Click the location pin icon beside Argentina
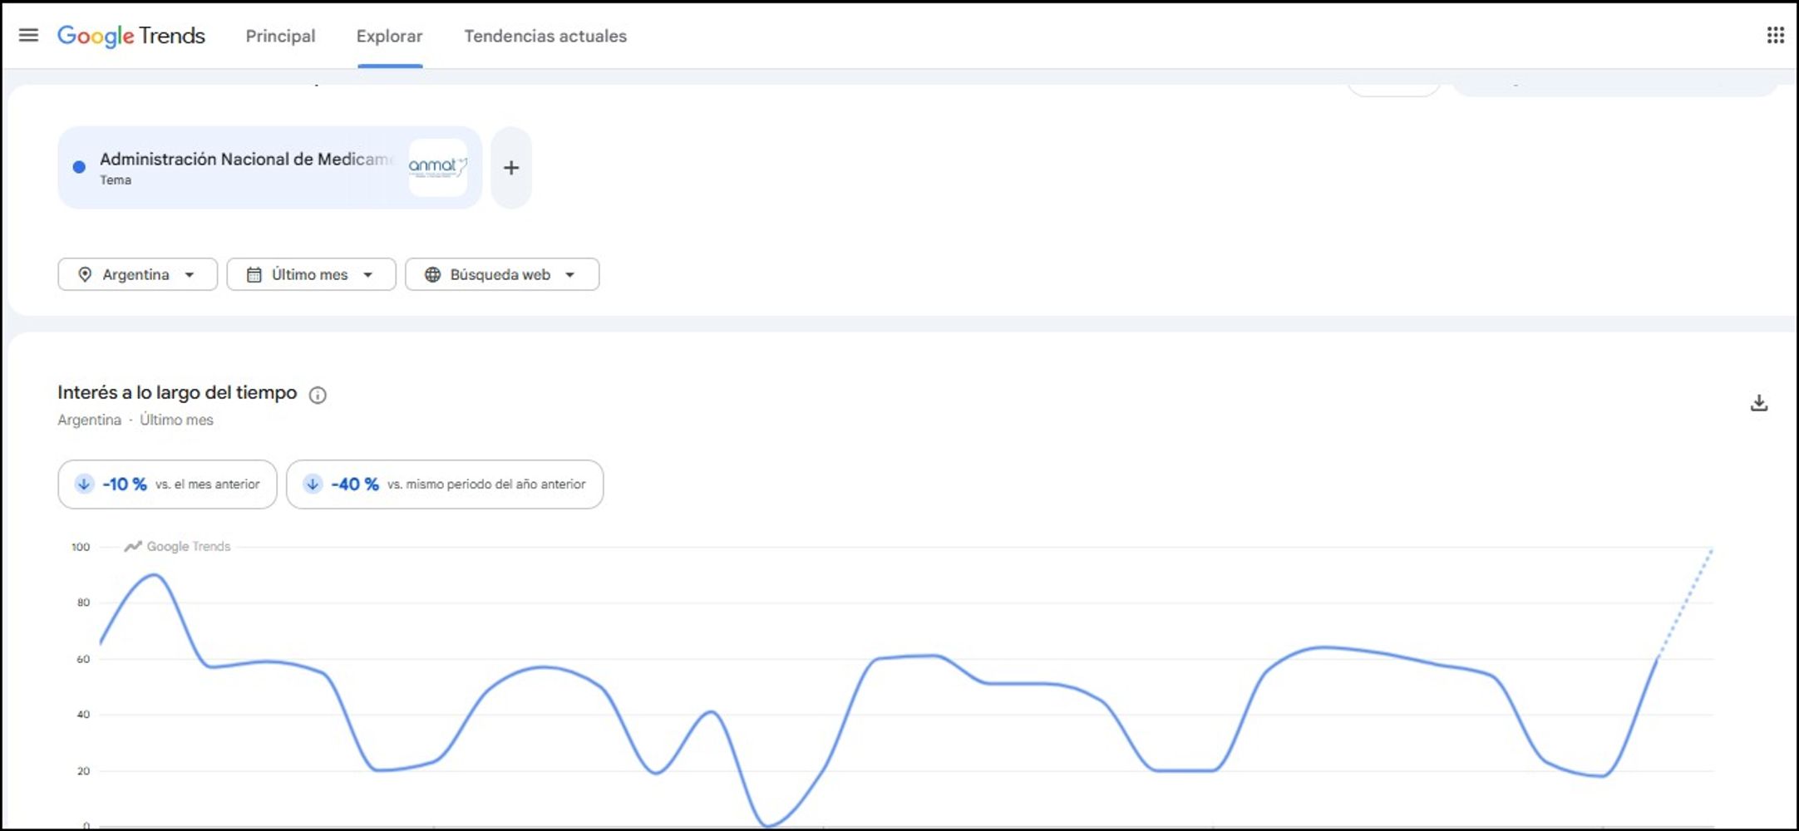 click(x=85, y=274)
